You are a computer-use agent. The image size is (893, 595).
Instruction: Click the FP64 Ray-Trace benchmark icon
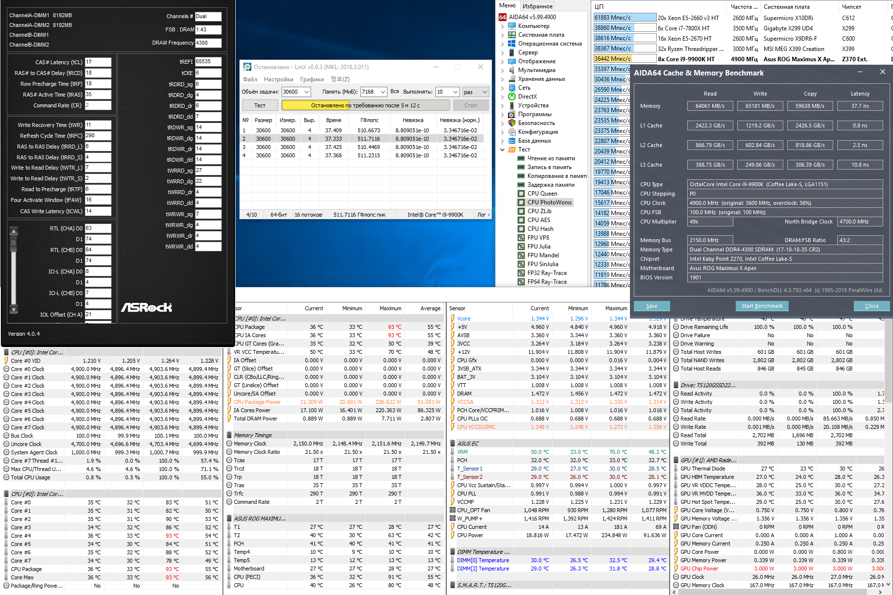click(521, 282)
